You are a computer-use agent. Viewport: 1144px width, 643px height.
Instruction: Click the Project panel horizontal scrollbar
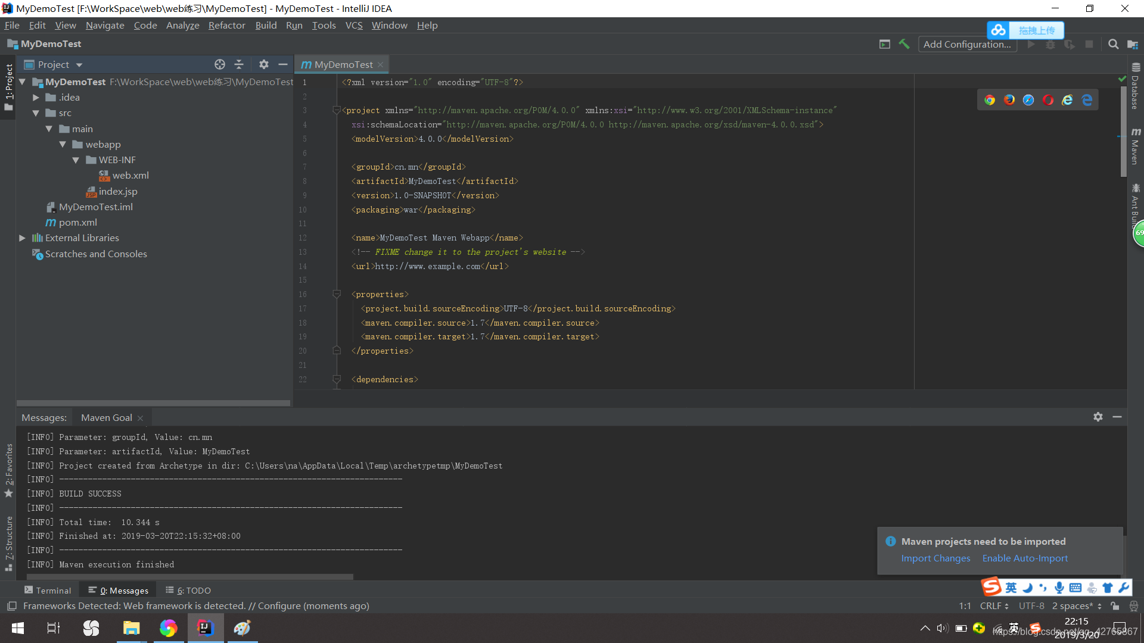(153, 403)
